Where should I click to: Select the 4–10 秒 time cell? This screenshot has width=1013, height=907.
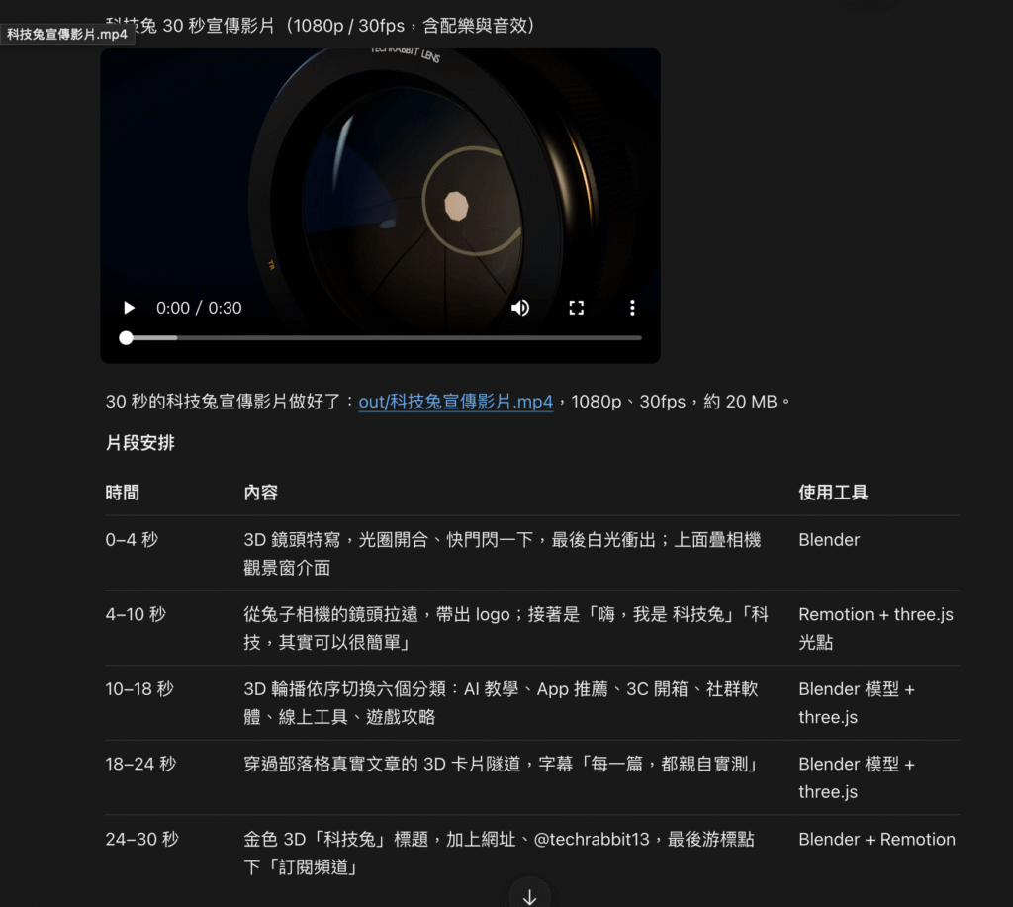(136, 614)
